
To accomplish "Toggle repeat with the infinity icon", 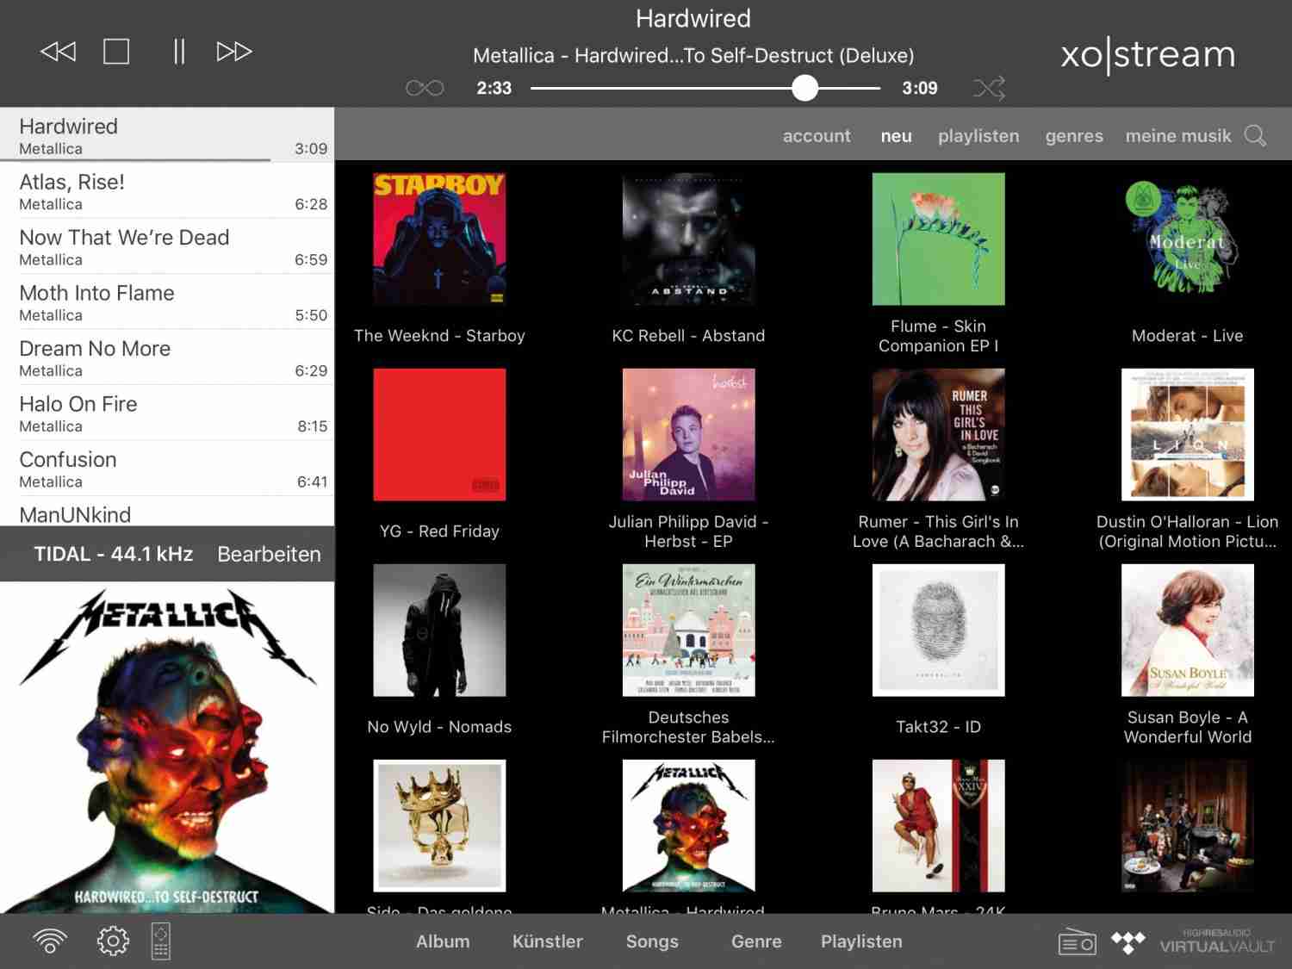I will pyautogui.click(x=425, y=88).
